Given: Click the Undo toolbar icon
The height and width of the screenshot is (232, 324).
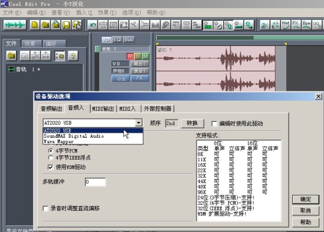Looking at the screenshot, I should pos(92,25).
